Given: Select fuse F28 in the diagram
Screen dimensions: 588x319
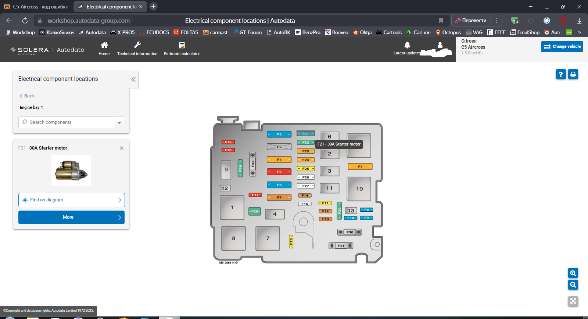Looking at the screenshot, I should pos(240,168).
